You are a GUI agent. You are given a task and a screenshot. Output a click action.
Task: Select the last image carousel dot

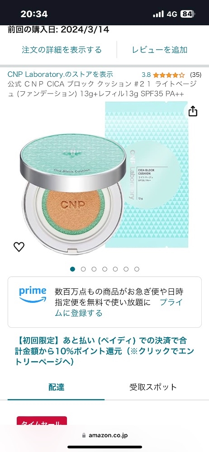pyautogui.click(x=137, y=269)
